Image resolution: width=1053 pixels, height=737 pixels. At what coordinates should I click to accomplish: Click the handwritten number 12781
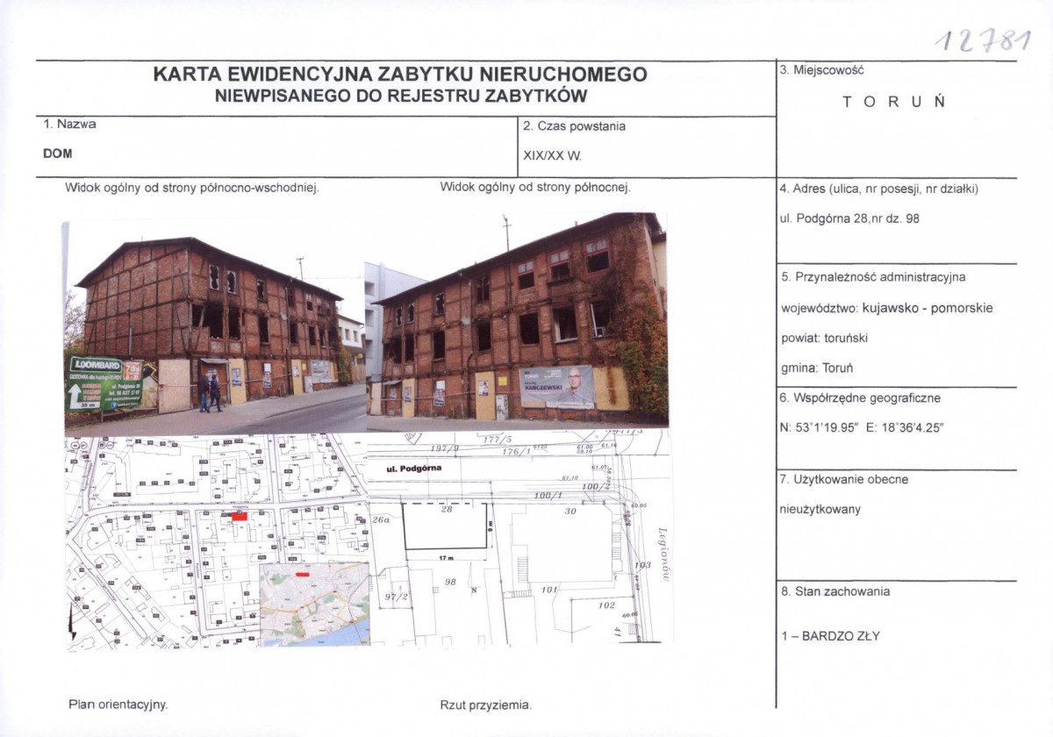pos(982,40)
